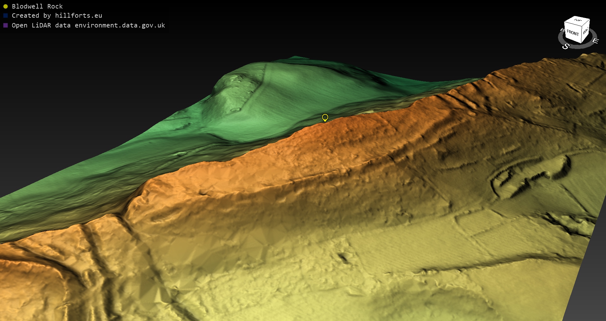The width and height of the screenshot is (606, 321).
Task: Click the FRONT face of the view cube
Action: (x=573, y=33)
